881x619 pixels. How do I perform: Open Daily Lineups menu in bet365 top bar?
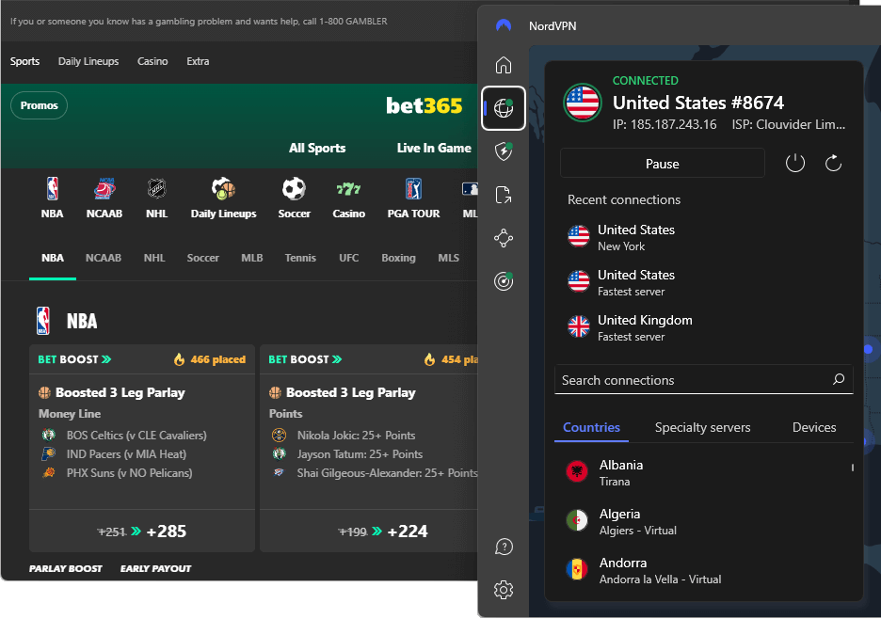coord(88,61)
